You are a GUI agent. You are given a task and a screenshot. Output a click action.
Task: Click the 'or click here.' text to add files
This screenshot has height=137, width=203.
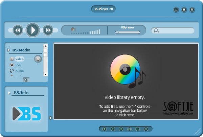(125, 115)
